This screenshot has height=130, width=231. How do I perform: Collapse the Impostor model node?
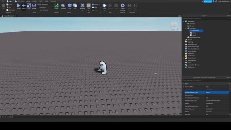pyautogui.click(x=186, y=28)
